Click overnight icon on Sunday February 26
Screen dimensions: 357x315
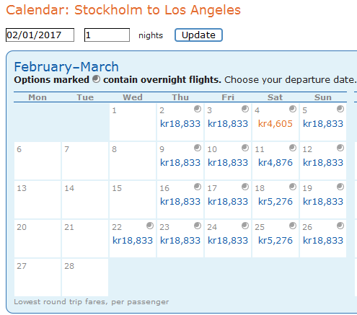coord(340,226)
